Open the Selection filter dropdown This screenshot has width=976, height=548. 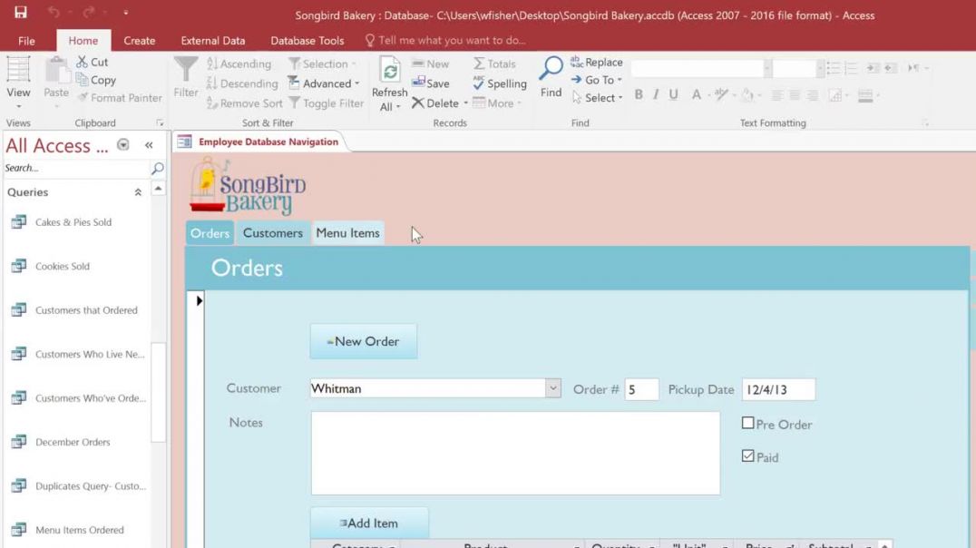[x=322, y=64]
